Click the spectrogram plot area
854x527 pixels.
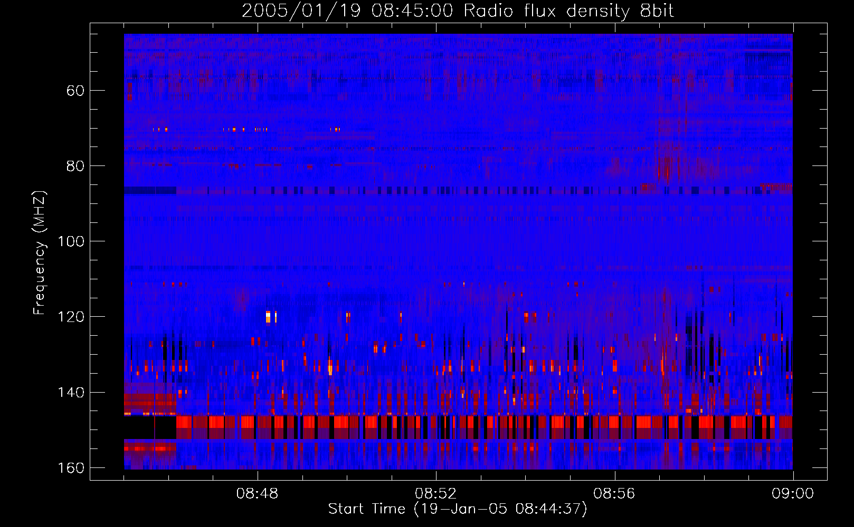tap(458, 251)
